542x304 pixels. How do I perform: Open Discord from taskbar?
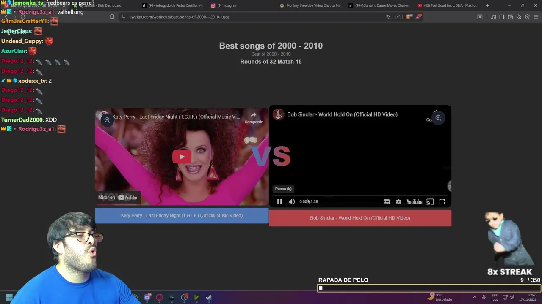click(147, 297)
